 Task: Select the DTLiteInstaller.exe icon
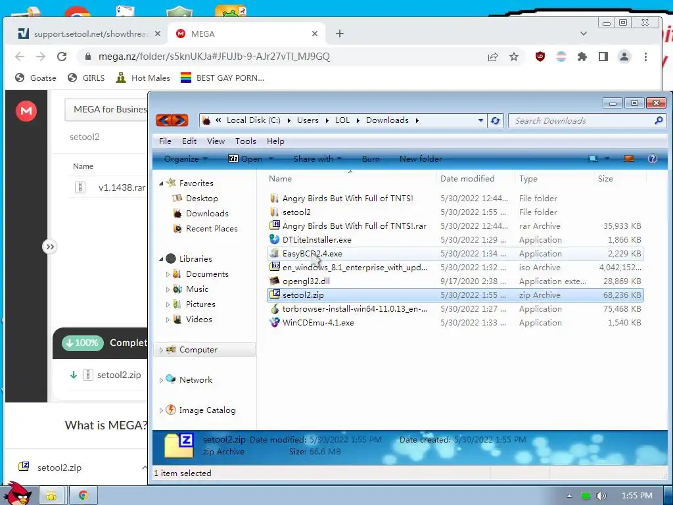[274, 239]
